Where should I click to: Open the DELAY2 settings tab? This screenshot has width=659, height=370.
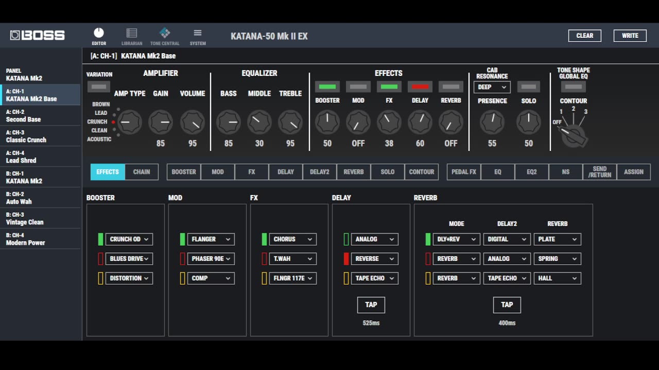tap(320, 172)
